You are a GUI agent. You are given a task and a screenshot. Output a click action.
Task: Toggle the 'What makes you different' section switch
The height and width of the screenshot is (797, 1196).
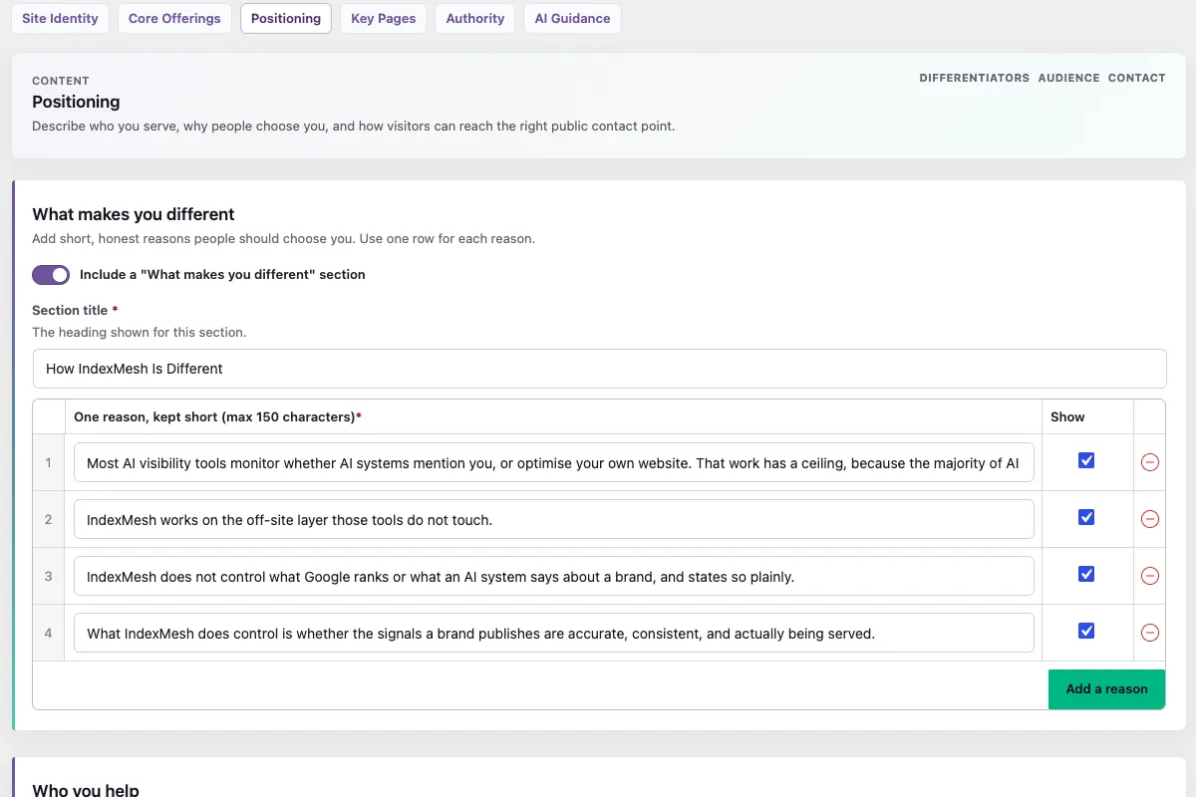[x=51, y=275]
